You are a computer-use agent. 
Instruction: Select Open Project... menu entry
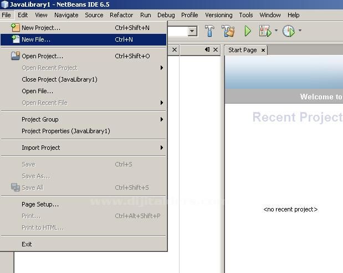click(83, 56)
